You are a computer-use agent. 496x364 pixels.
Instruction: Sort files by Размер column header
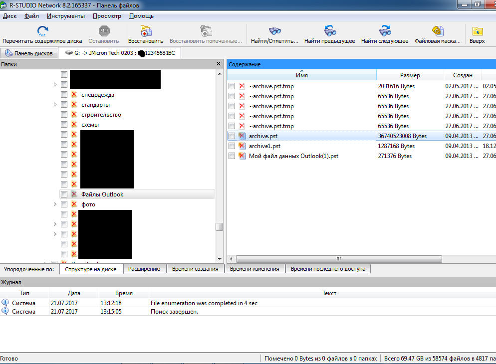[x=410, y=75]
